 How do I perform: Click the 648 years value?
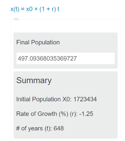59,128
